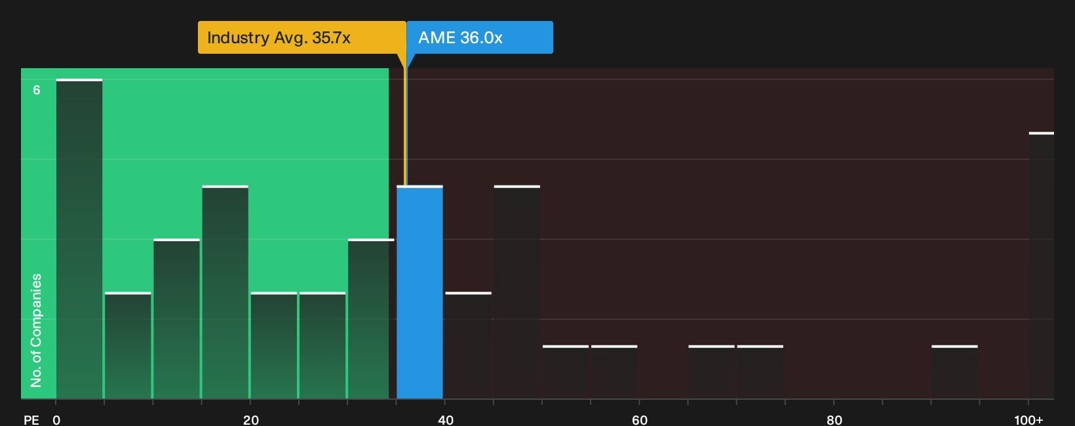Image resolution: width=1075 pixels, height=426 pixels.
Task: Select the bar between PE 10 and 15
Action: click(x=177, y=319)
